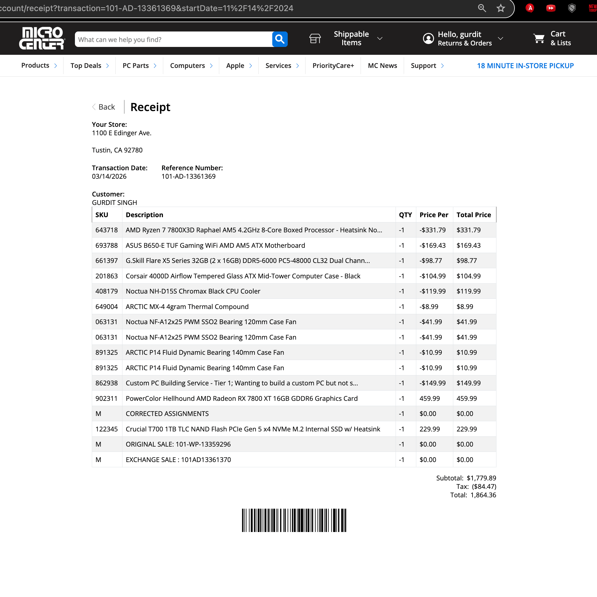Click the 18 Minute In-Store Pickup link
597x597 pixels.
(525, 66)
